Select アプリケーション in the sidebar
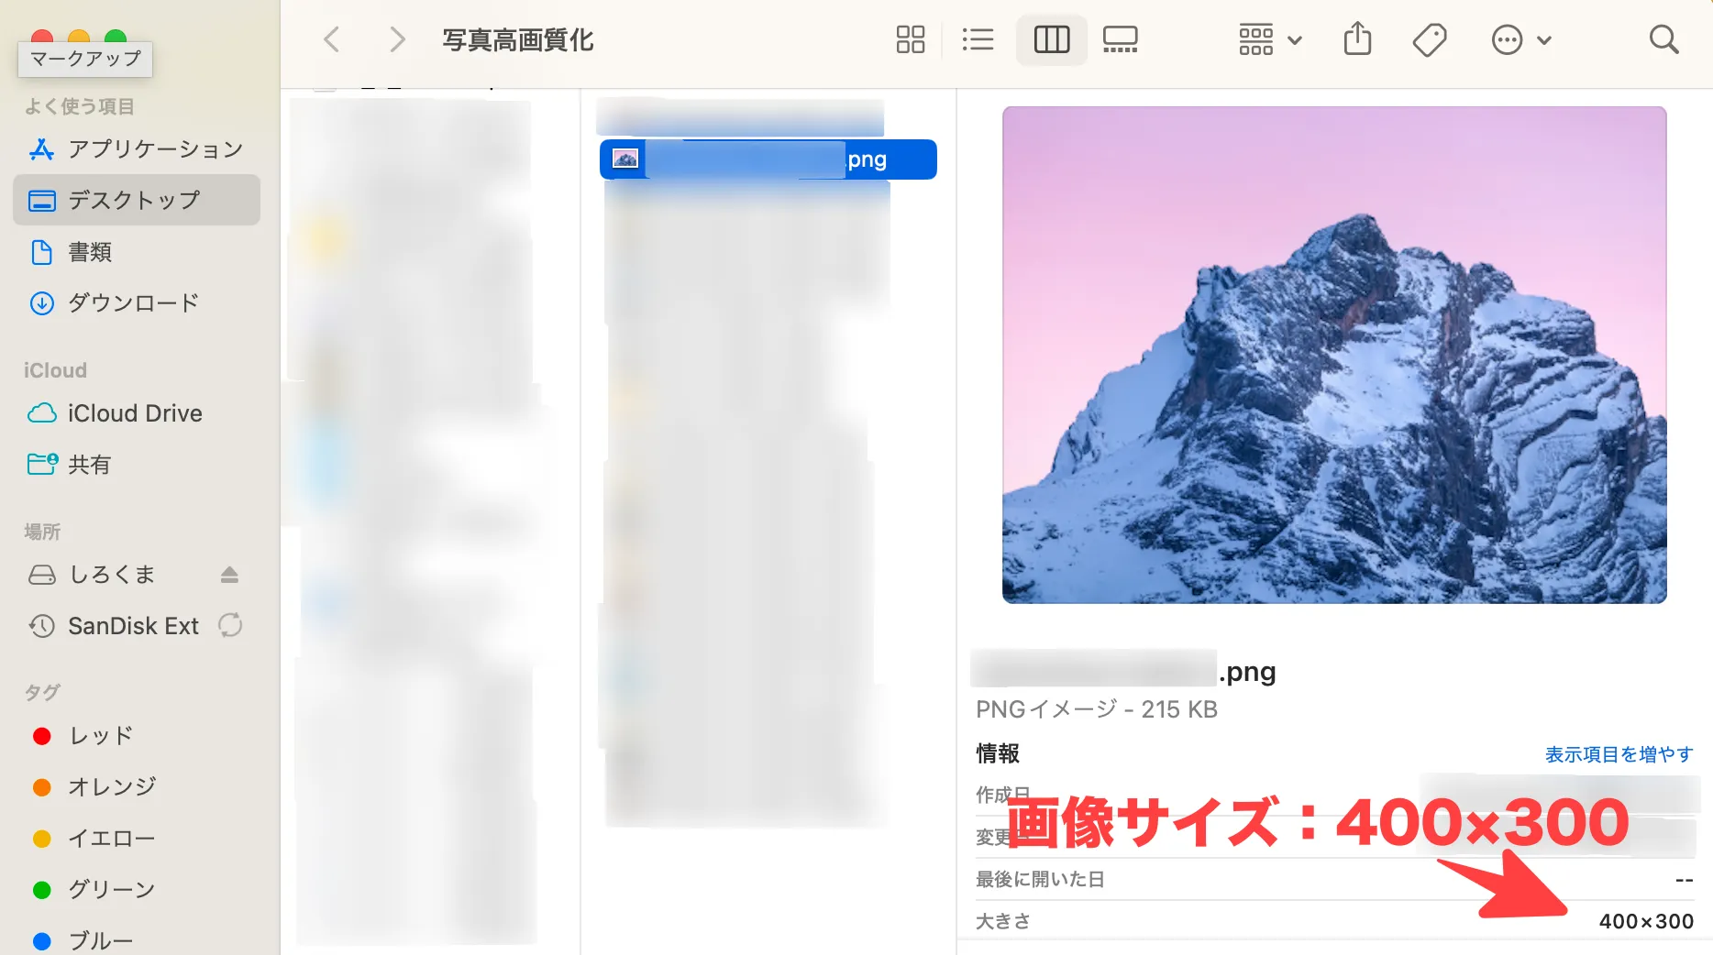The image size is (1713, 955). 154,148
